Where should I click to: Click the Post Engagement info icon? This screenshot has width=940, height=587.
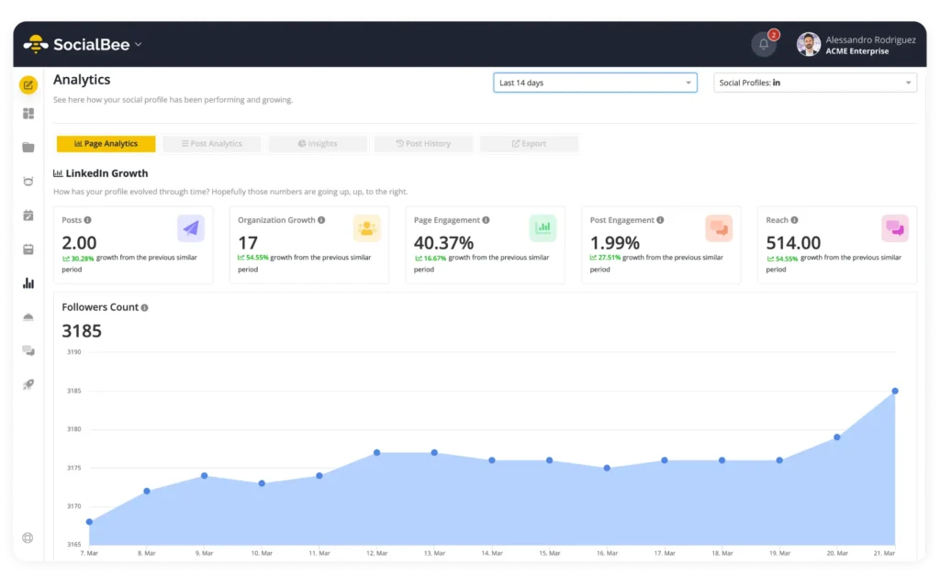coord(660,220)
